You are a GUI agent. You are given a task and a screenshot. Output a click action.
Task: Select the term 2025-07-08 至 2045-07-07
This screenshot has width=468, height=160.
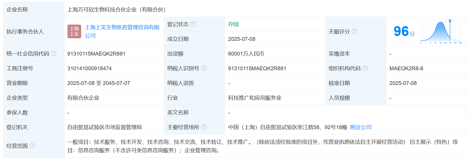coord(99,83)
